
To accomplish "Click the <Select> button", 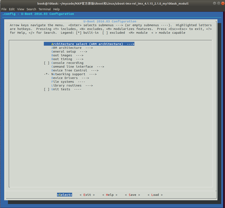I will click(65, 195).
